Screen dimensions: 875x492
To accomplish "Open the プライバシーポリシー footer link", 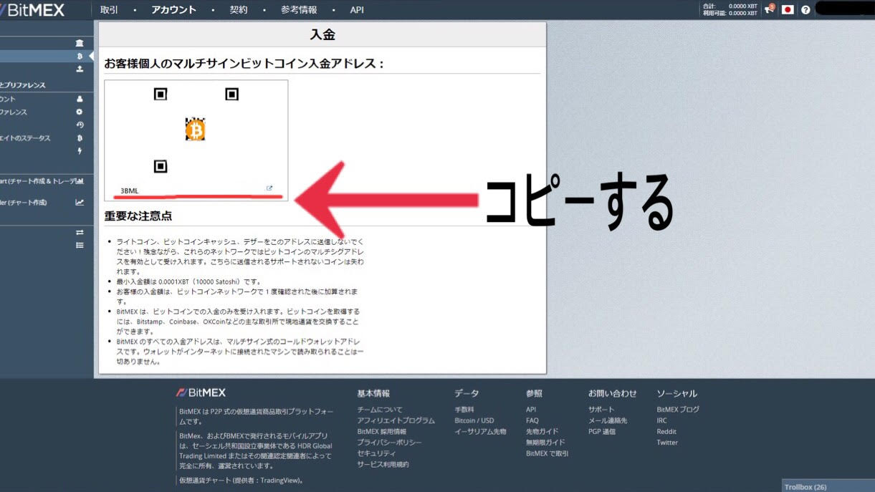I will (x=389, y=443).
